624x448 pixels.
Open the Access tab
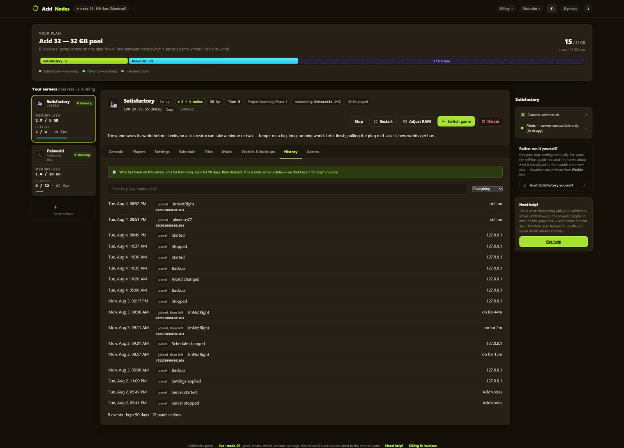tap(313, 152)
